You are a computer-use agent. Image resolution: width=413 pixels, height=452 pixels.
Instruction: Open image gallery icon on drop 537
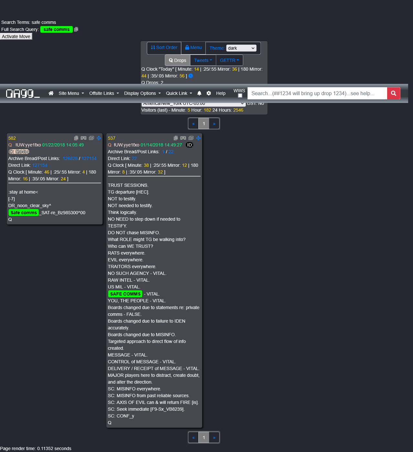pos(191,138)
